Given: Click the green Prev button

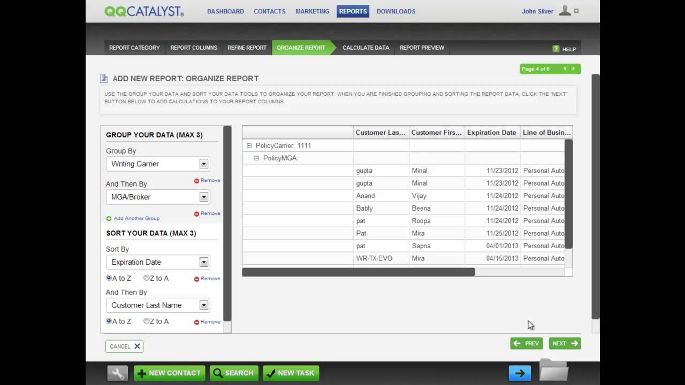Looking at the screenshot, I should point(527,343).
